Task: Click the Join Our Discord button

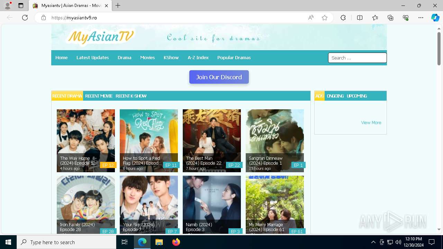Action: pyautogui.click(x=219, y=77)
